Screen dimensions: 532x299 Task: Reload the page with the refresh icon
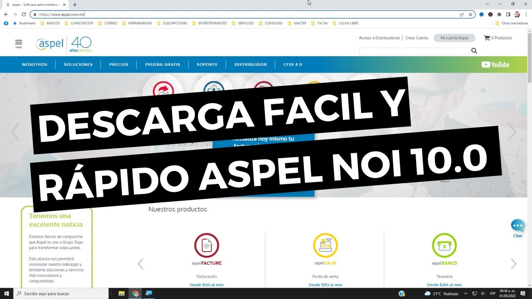pyautogui.click(x=24, y=14)
